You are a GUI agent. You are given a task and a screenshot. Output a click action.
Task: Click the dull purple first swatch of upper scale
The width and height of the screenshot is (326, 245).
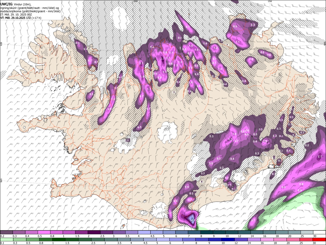pos(6,232)
